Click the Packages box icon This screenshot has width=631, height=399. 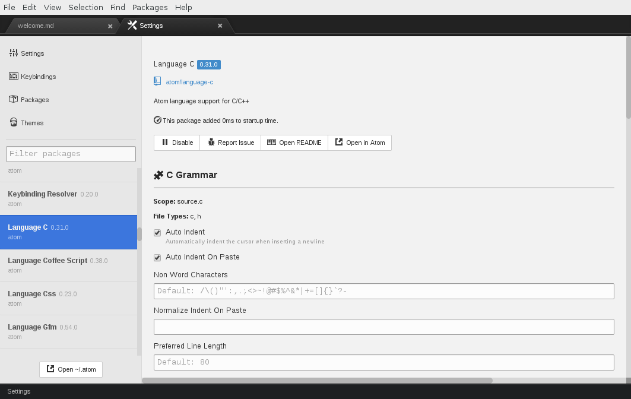pyautogui.click(x=14, y=99)
